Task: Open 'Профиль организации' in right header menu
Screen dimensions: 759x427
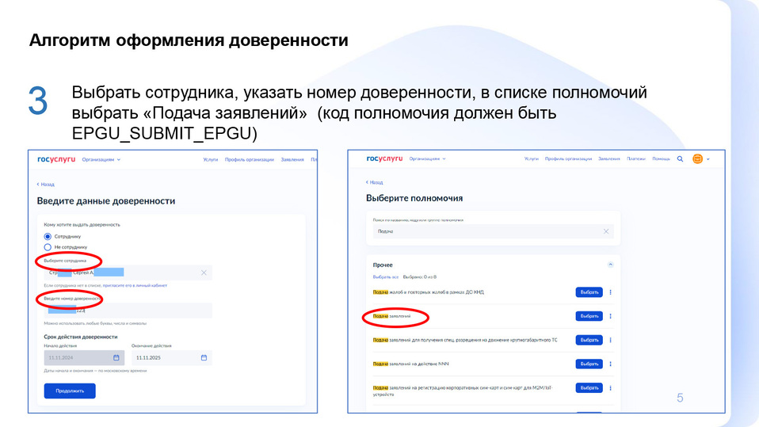Action: [569, 159]
